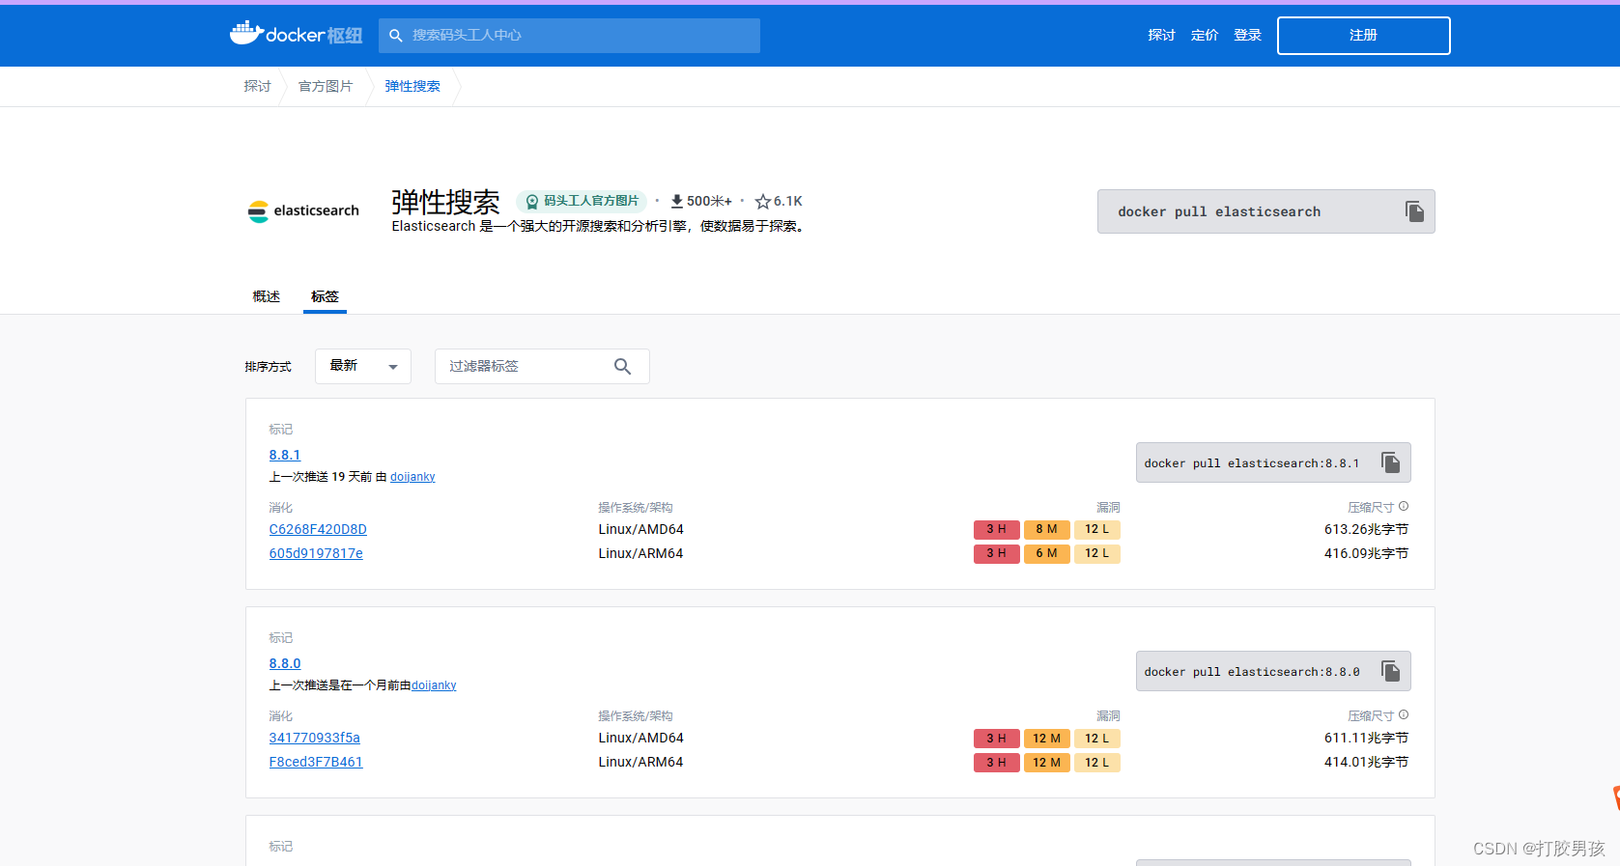Open the 341770933f5a digest
This screenshot has height=866, width=1620.
tap(314, 738)
